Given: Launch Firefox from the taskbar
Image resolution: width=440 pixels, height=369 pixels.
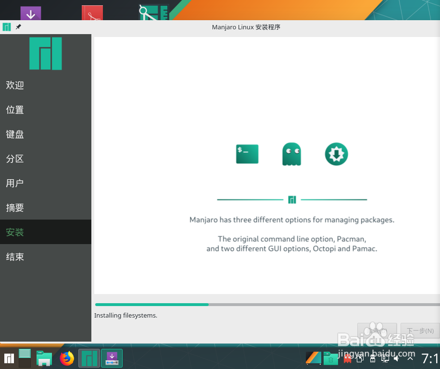Looking at the screenshot, I should [x=67, y=358].
